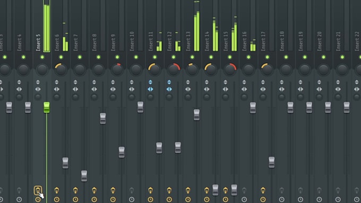Click the latency clock on Insert 21
361x203 pixels.
(x=338, y=199)
